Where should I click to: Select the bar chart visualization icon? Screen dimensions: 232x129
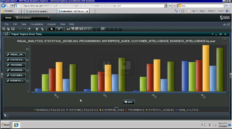click(81, 29)
